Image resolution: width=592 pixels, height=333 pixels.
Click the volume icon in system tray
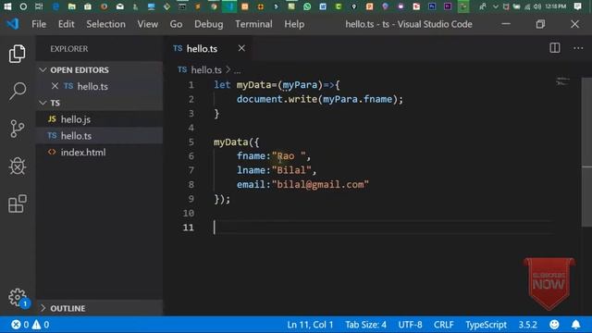pyautogui.click(x=537, y=6)
